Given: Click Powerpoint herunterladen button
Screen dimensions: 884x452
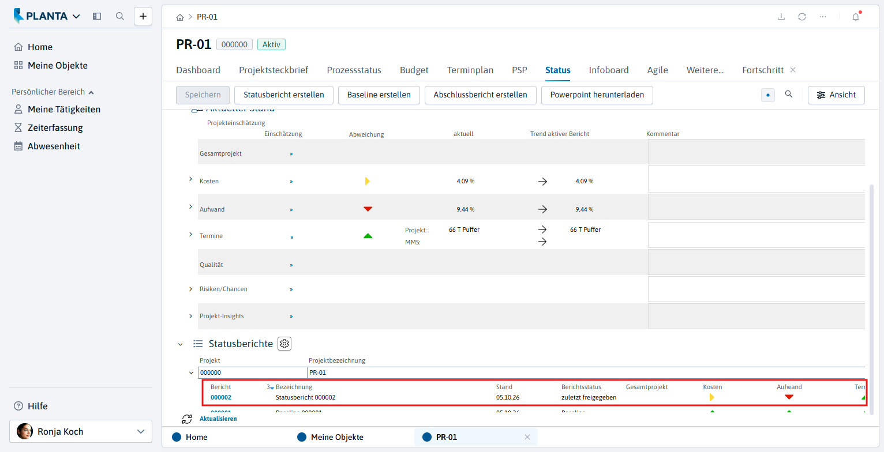Looking at the screenshot, I should [x=597, y=95].
